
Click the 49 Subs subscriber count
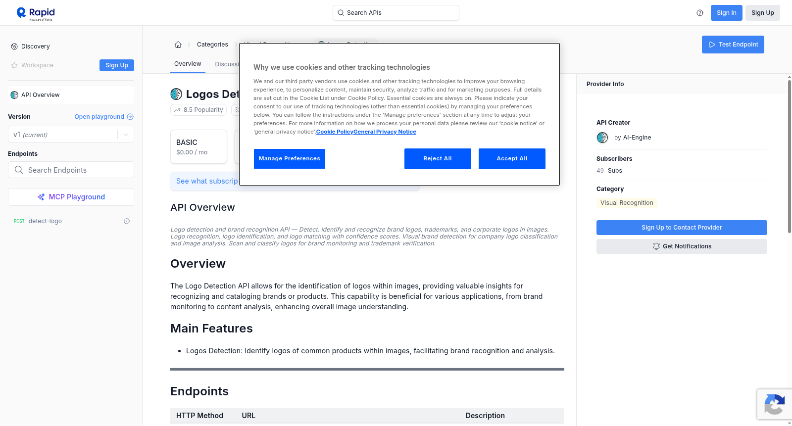point(609,171)
